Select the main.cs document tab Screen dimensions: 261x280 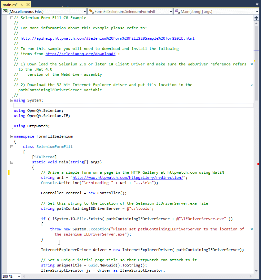coord(10,5)
